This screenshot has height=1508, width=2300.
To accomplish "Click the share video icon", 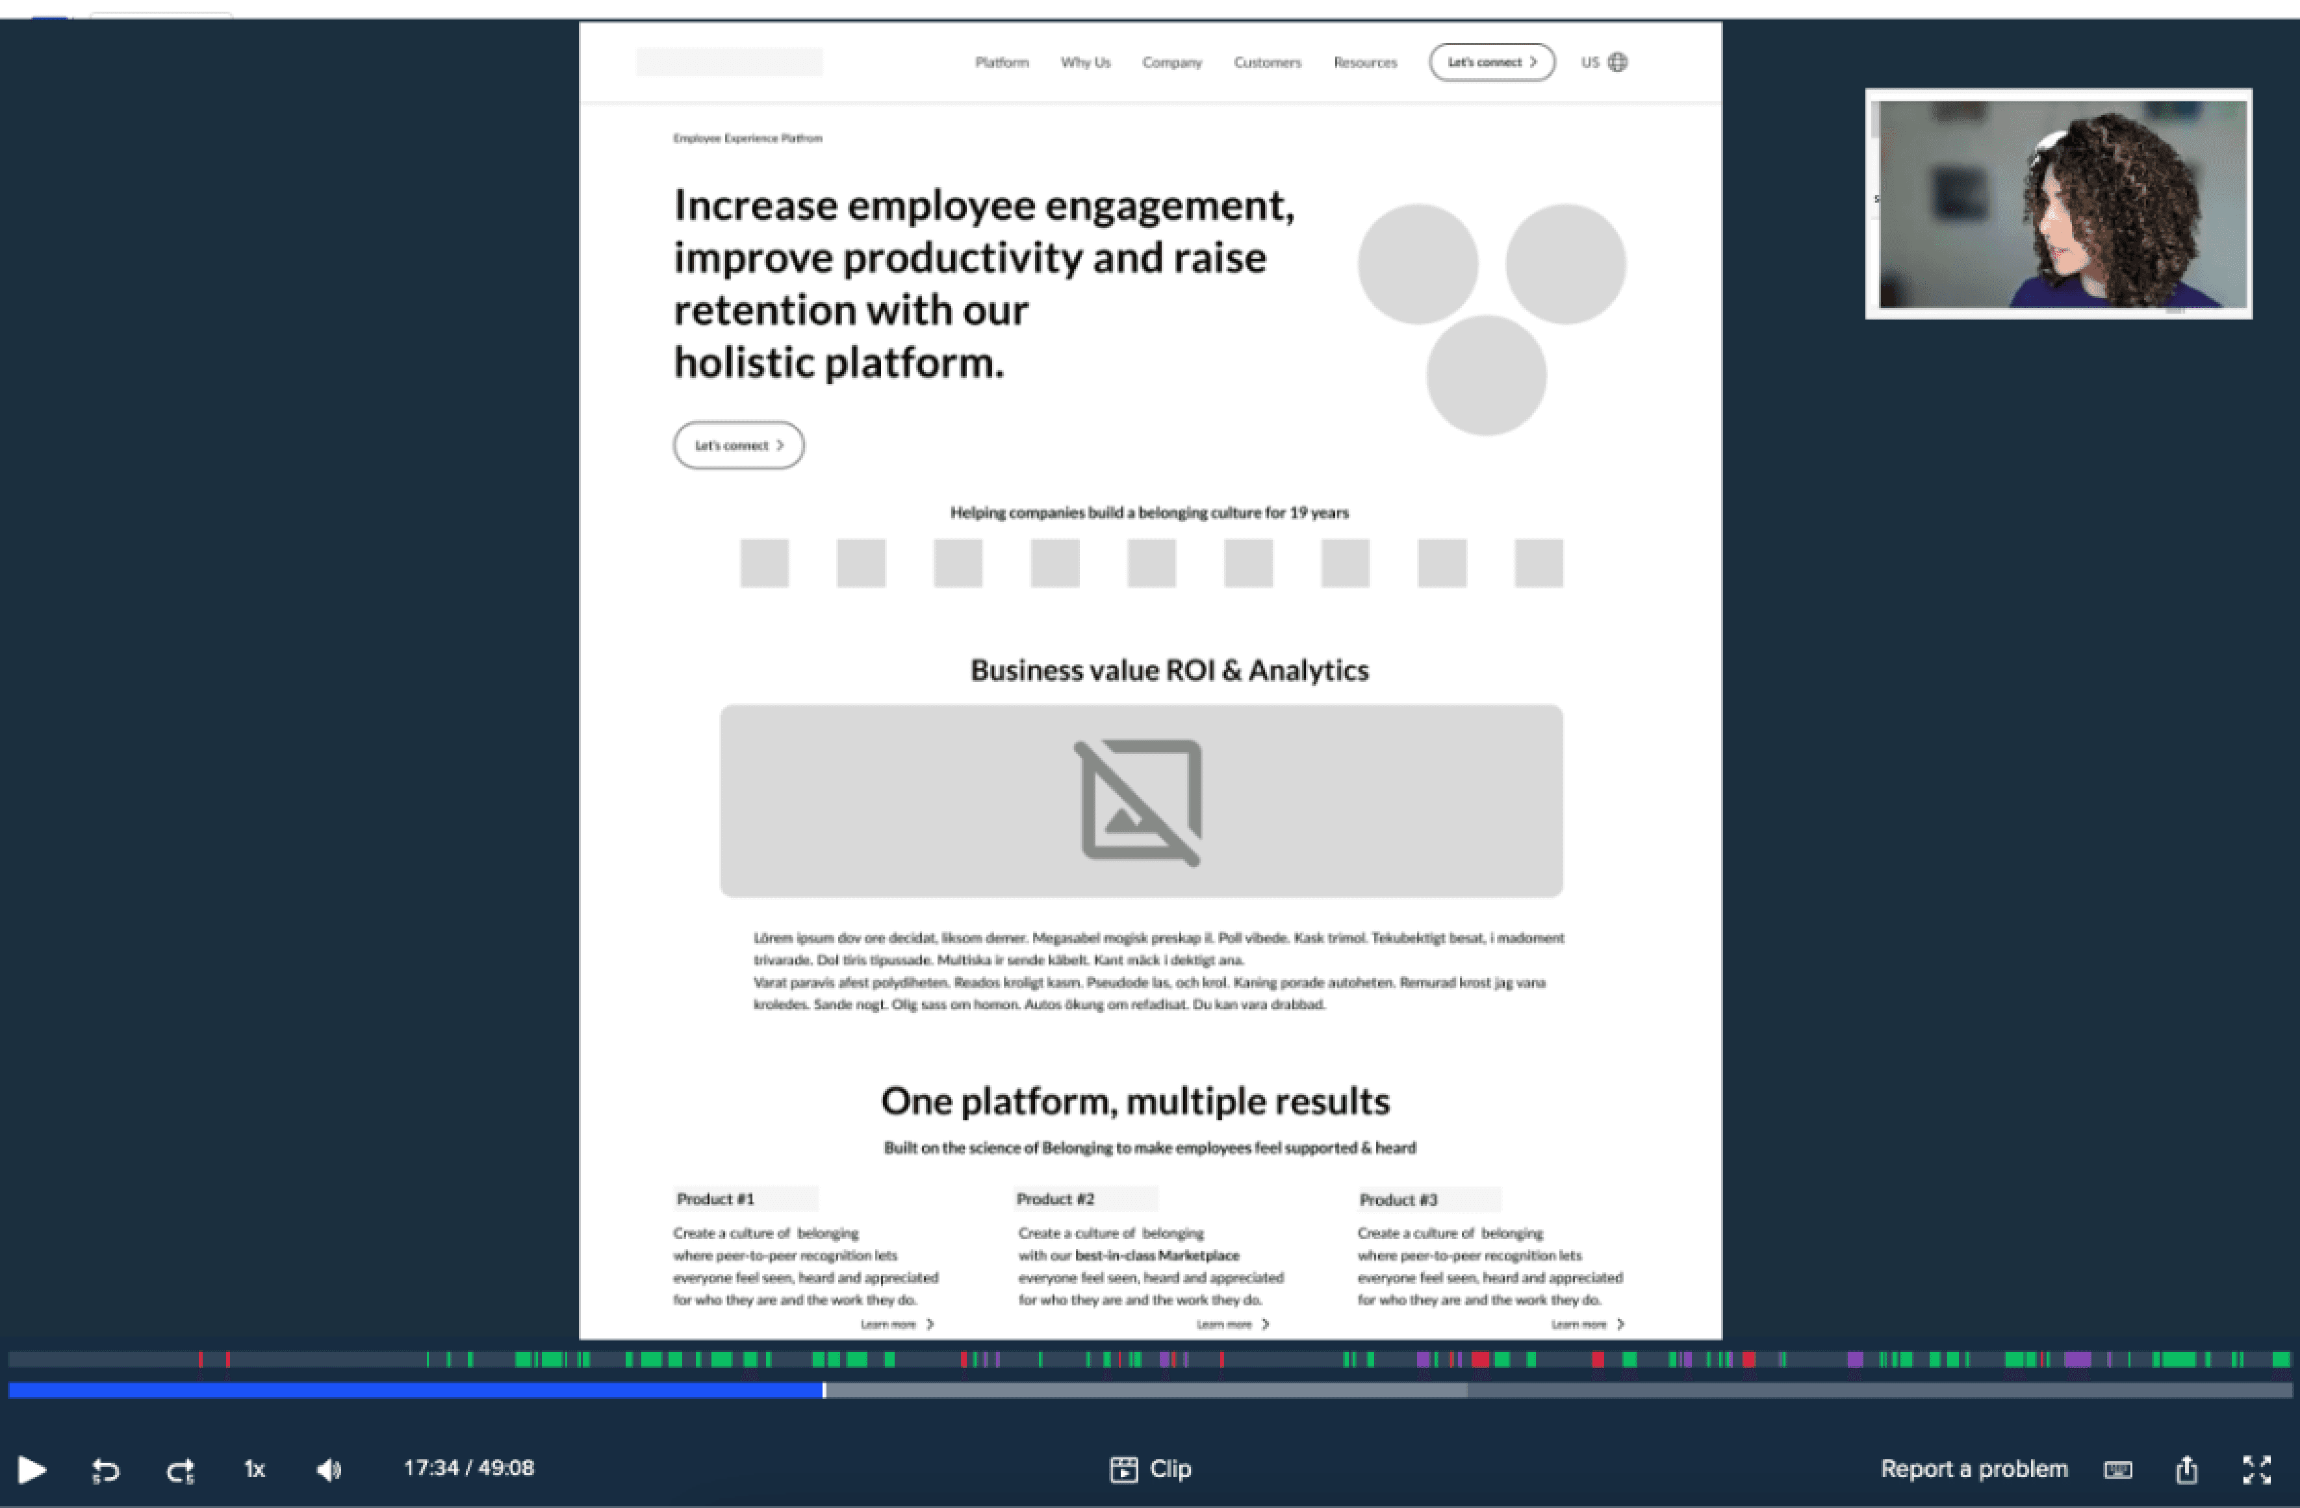I will point(2186,1469).
